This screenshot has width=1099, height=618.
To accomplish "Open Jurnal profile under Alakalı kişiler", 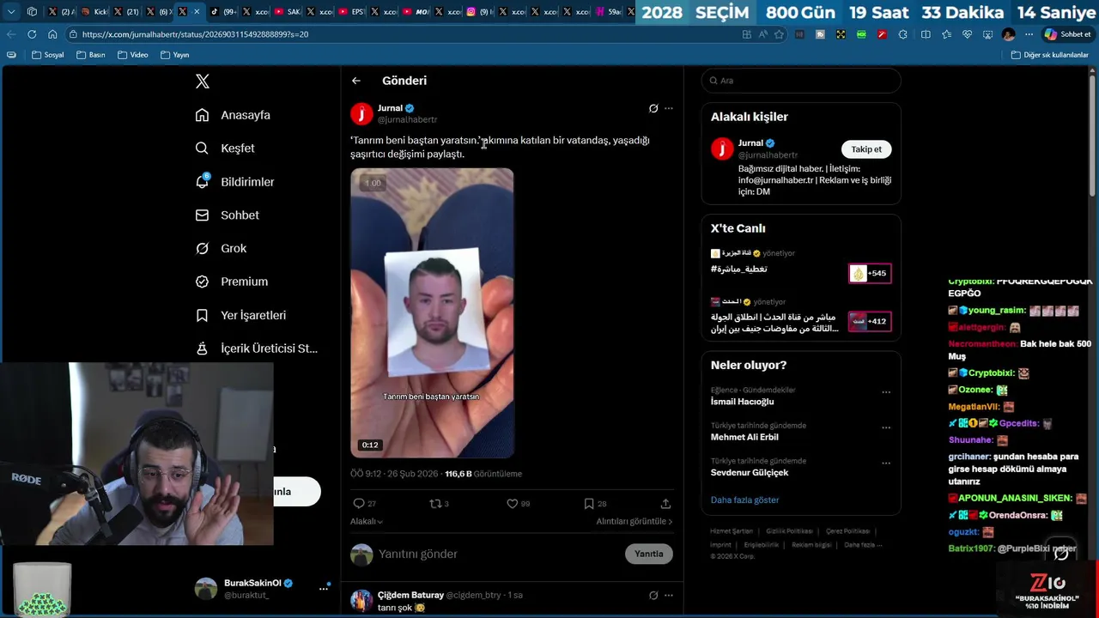I will 750,143.
